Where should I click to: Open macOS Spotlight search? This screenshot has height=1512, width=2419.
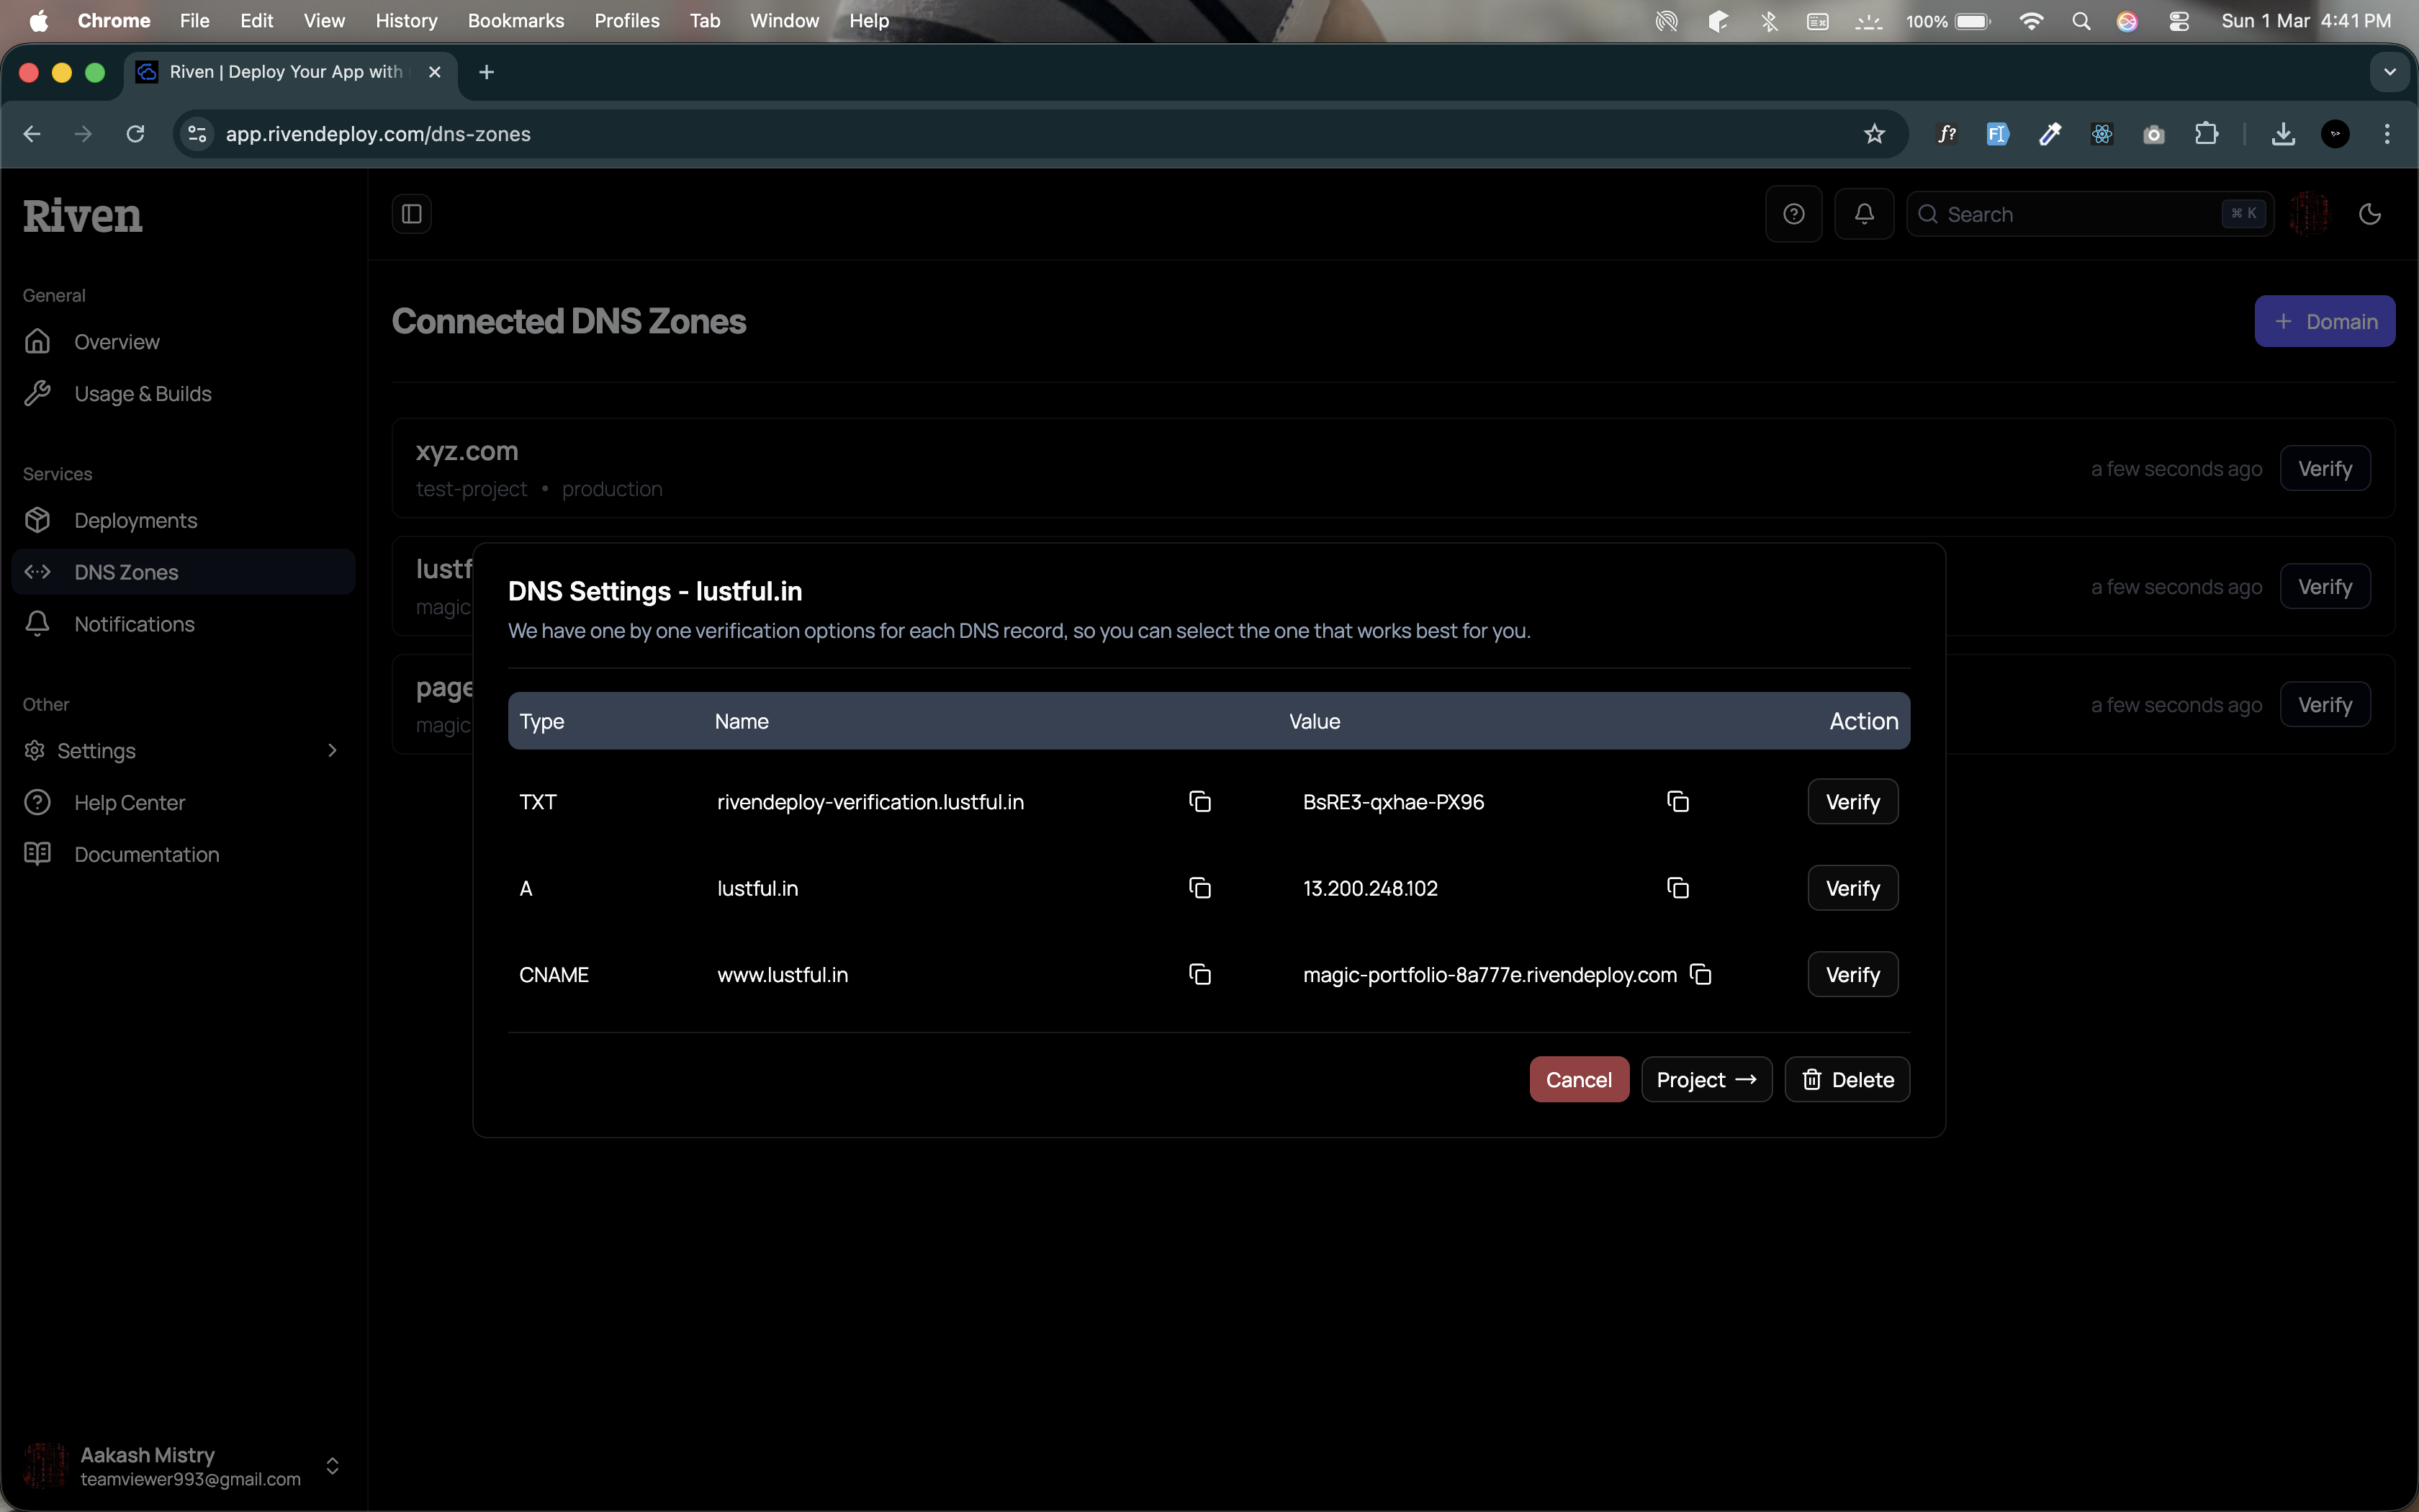click(2081, 21)
